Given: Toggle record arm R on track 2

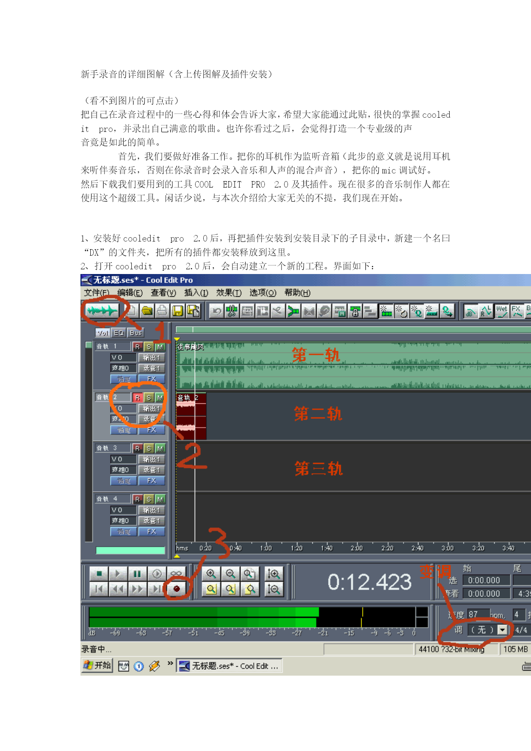Looking at the screenshot, I should coord(137,398).
